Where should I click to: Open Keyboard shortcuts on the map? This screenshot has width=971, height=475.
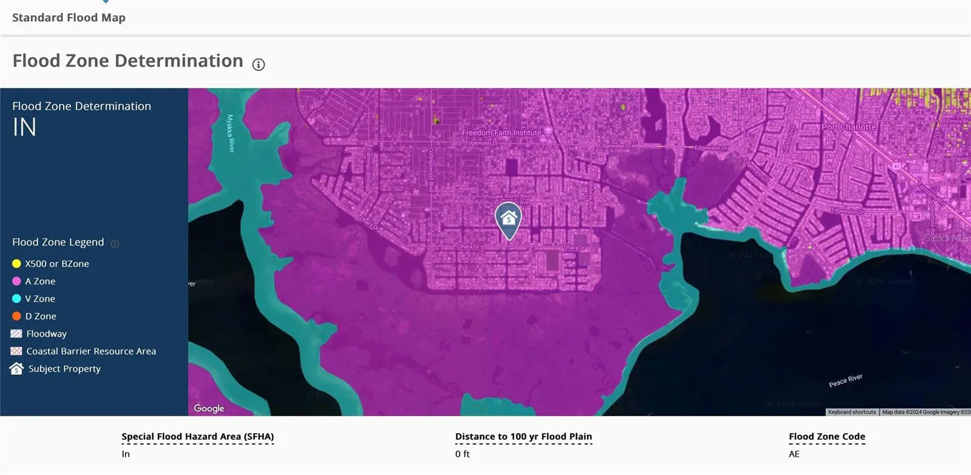(851, 412)
